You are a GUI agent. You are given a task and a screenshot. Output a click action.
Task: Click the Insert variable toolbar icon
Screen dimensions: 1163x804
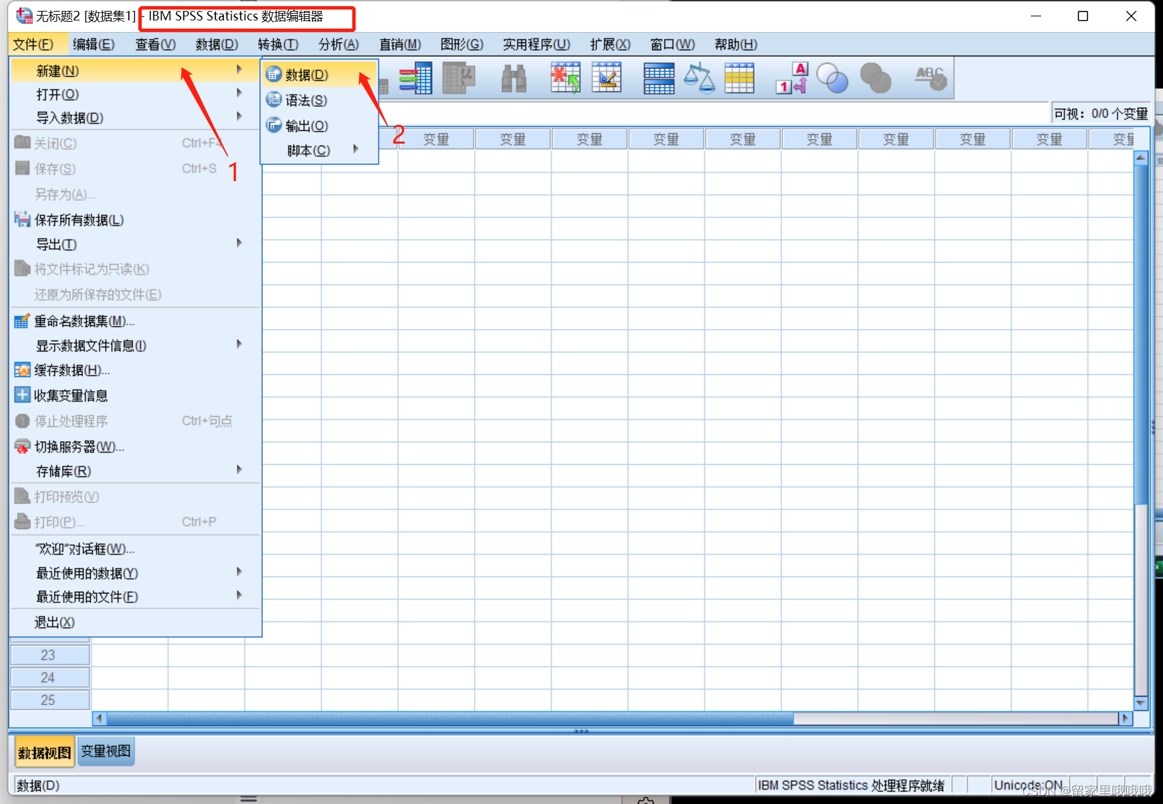click(x=606, y=78)
